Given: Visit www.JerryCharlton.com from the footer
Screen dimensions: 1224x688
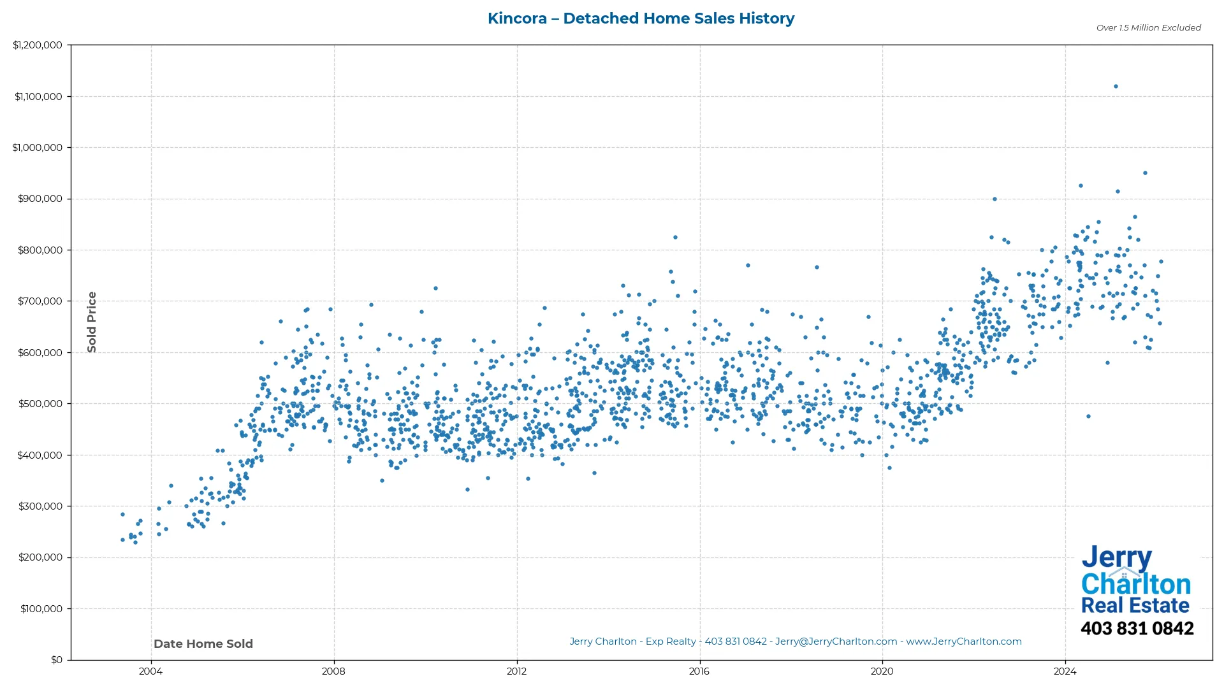Looking at the screenshot, I should click(x=965, y=641).
